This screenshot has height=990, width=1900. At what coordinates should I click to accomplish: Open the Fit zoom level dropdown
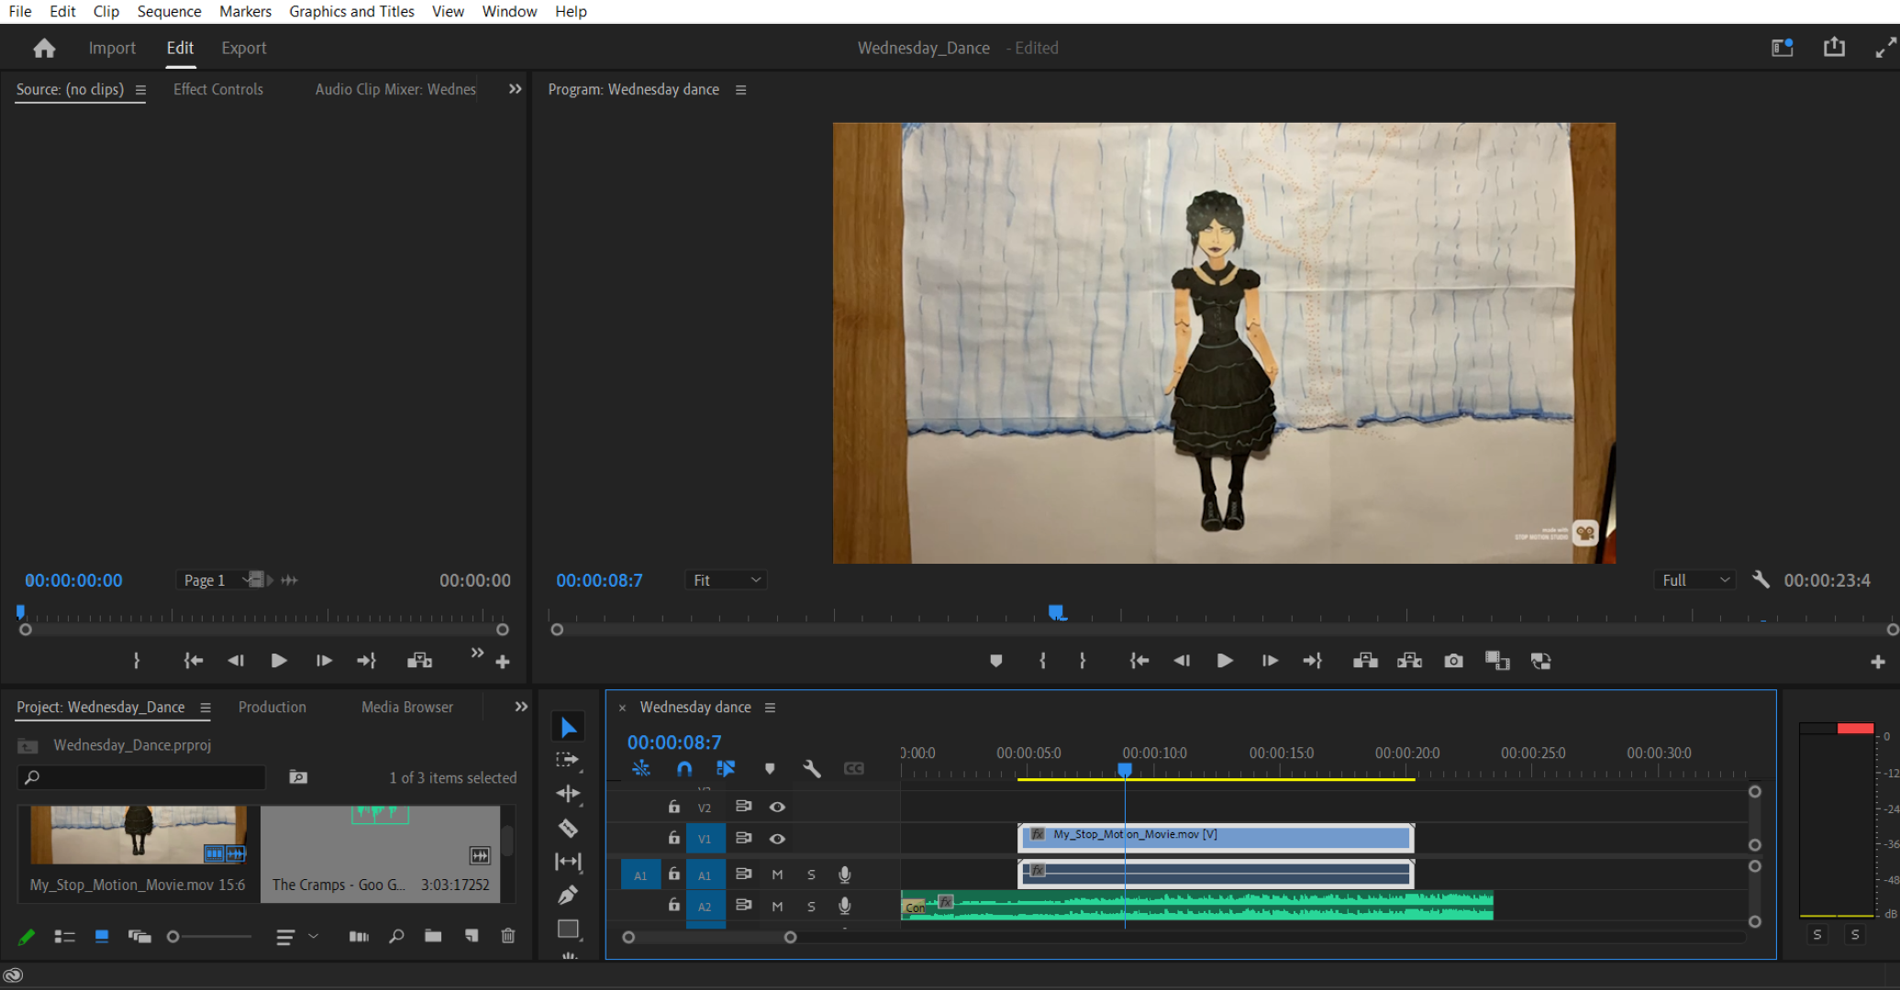pyautogui.click(x=726, y=580)
